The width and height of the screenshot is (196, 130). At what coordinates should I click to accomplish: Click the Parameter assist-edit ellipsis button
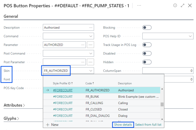pyautogui.click(x=90, y=45)
